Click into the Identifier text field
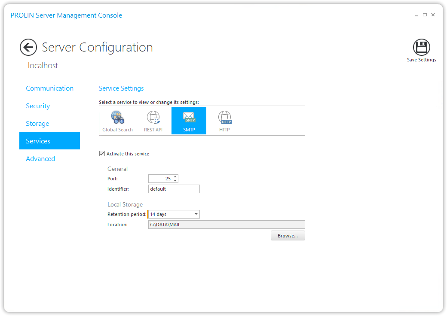The height and width of the screenshot is (316, 447). [x=174, y=189]
